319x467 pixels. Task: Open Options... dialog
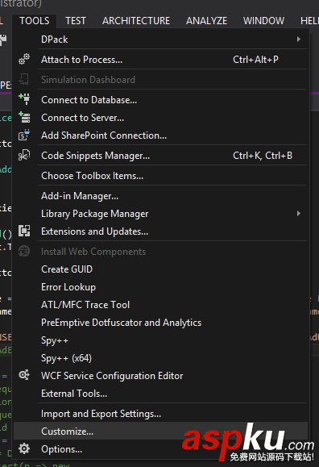click(x=160, y=448)
